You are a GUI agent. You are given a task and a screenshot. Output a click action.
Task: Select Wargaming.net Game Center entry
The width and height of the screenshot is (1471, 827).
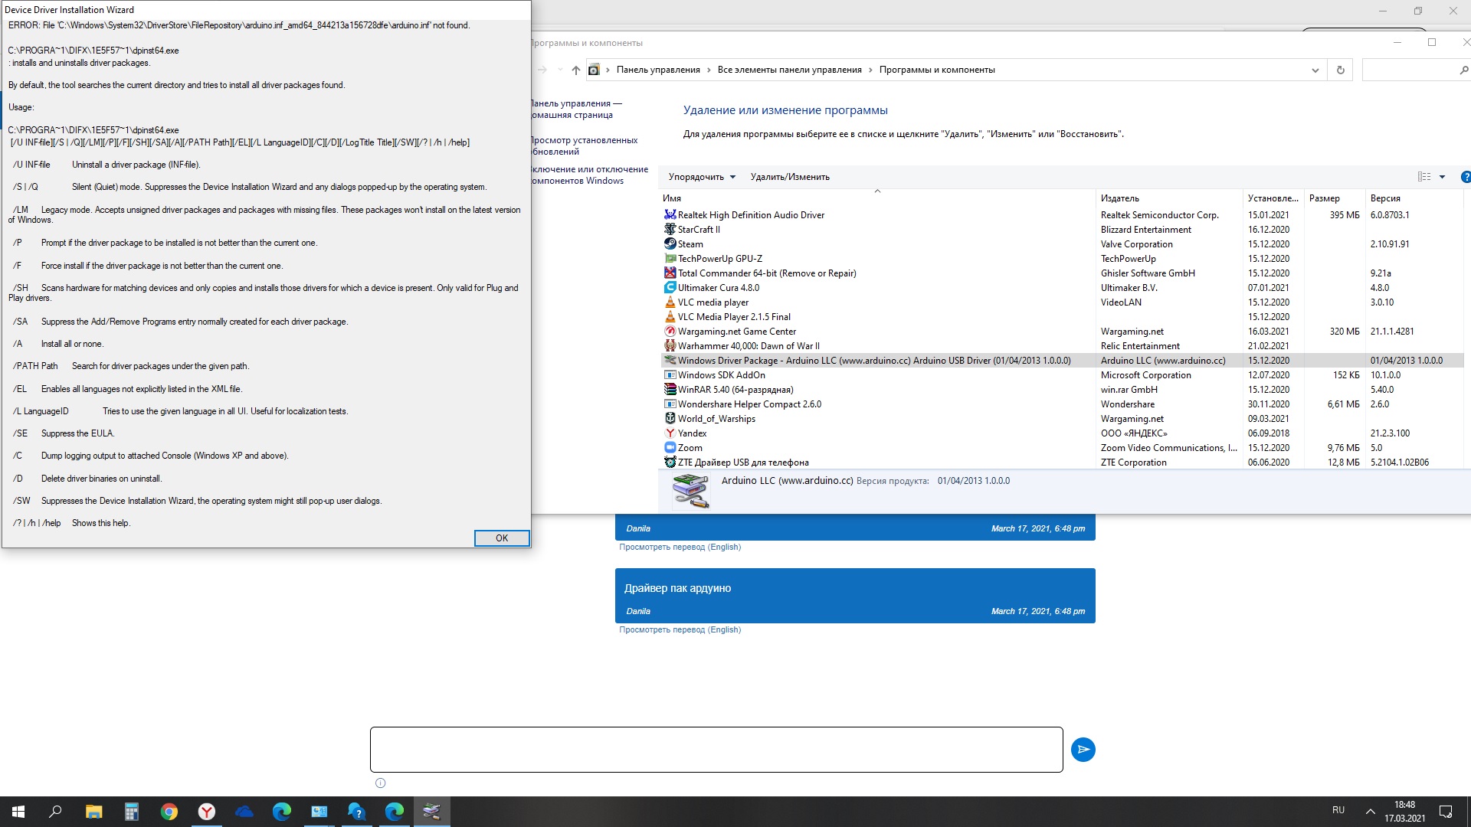click(x=1062, y=332)
